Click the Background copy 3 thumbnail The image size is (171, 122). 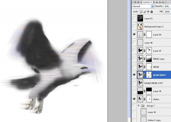140,27
